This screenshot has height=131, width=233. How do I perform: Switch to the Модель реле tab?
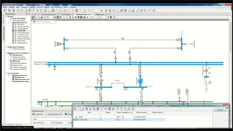click(x=100, y=15)
